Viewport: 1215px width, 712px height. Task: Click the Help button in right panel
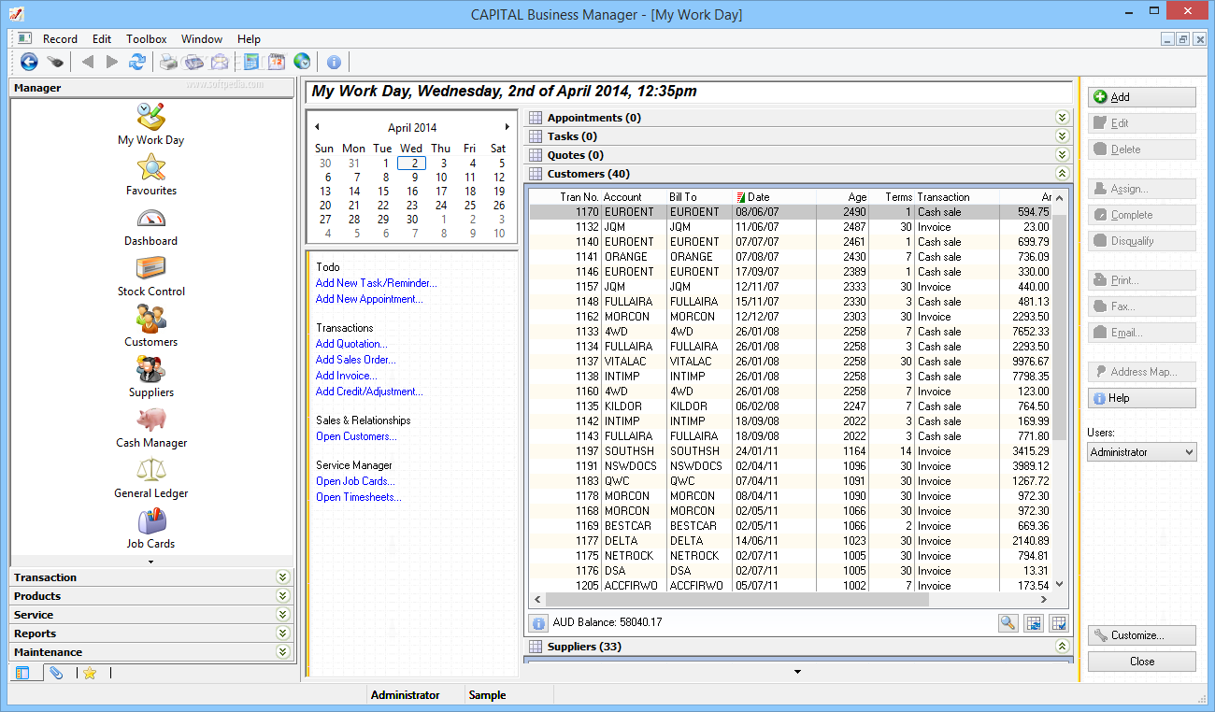1142,398
